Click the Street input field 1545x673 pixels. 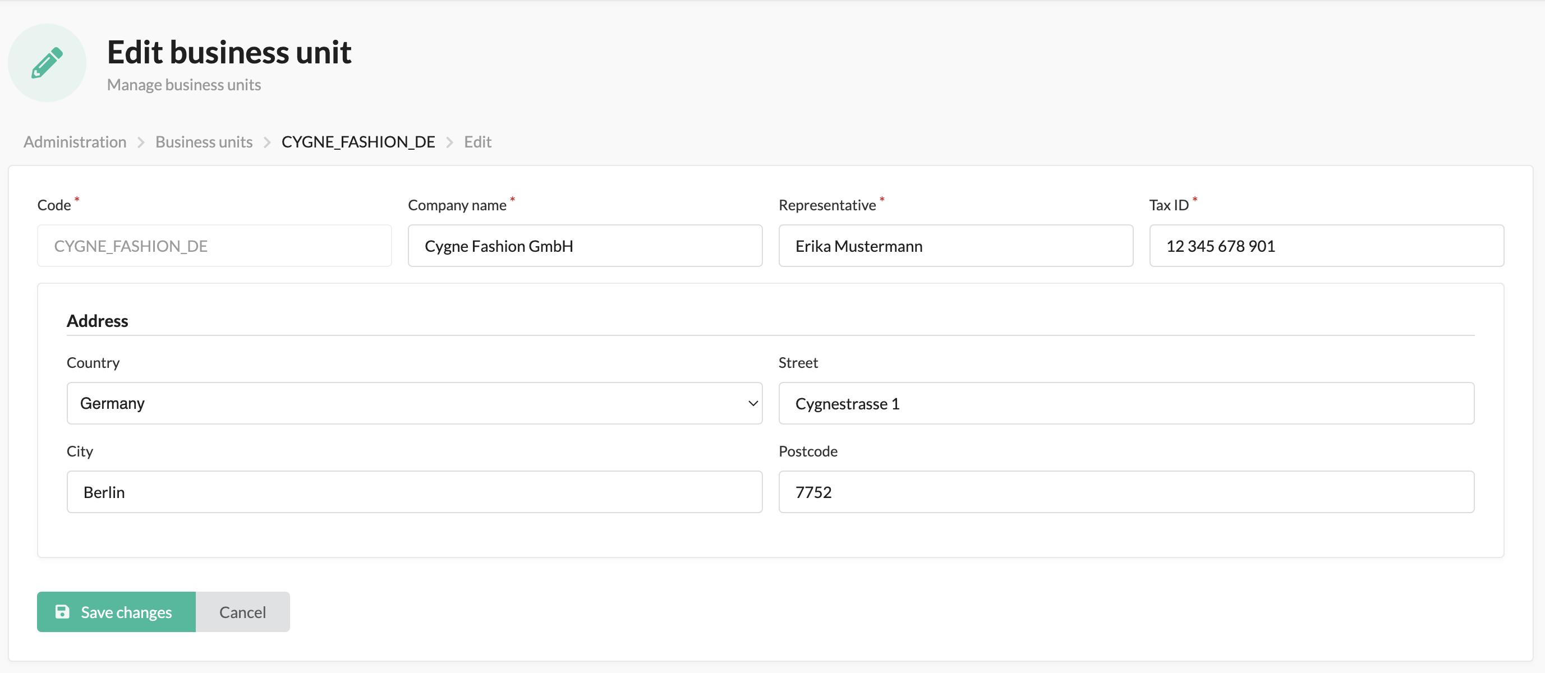[x=1126, y=403]
